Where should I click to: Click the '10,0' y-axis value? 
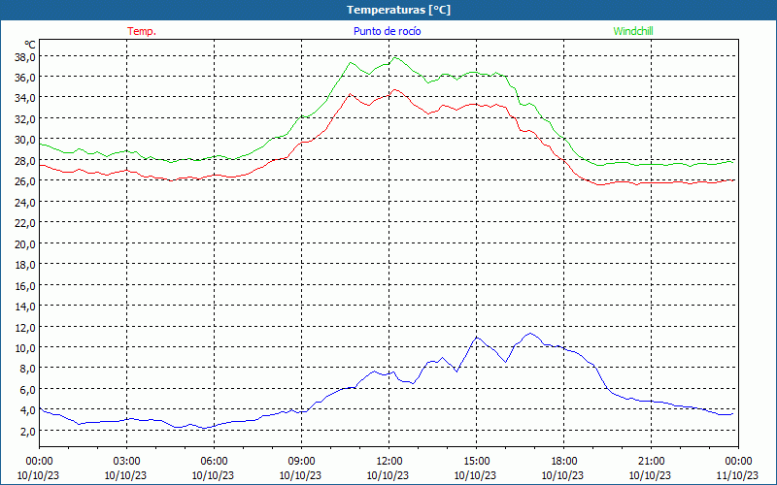(25, 348)
